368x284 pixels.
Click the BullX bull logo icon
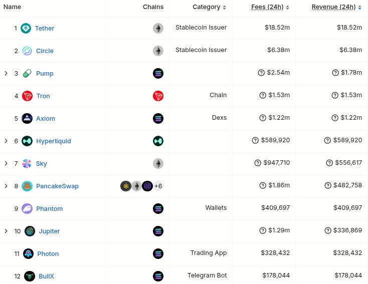(30, 276)
